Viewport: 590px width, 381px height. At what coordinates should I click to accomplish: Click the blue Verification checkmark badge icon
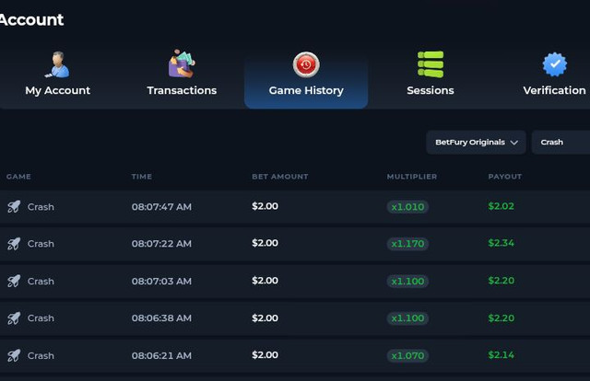[555, 64]
